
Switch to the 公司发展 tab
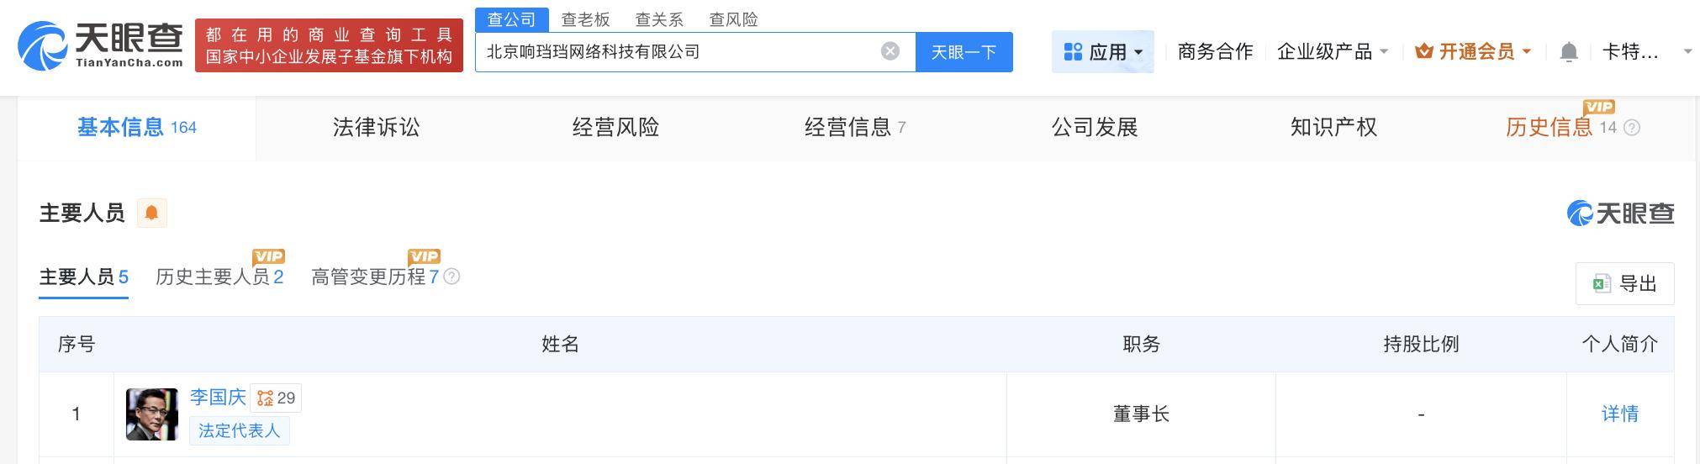click(1095, 128)
